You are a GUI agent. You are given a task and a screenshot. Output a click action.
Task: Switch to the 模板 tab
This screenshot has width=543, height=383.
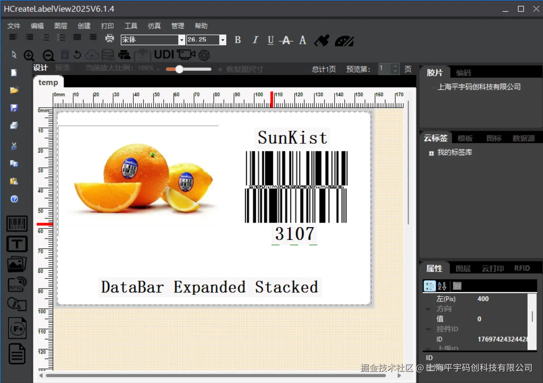(465, 138)
